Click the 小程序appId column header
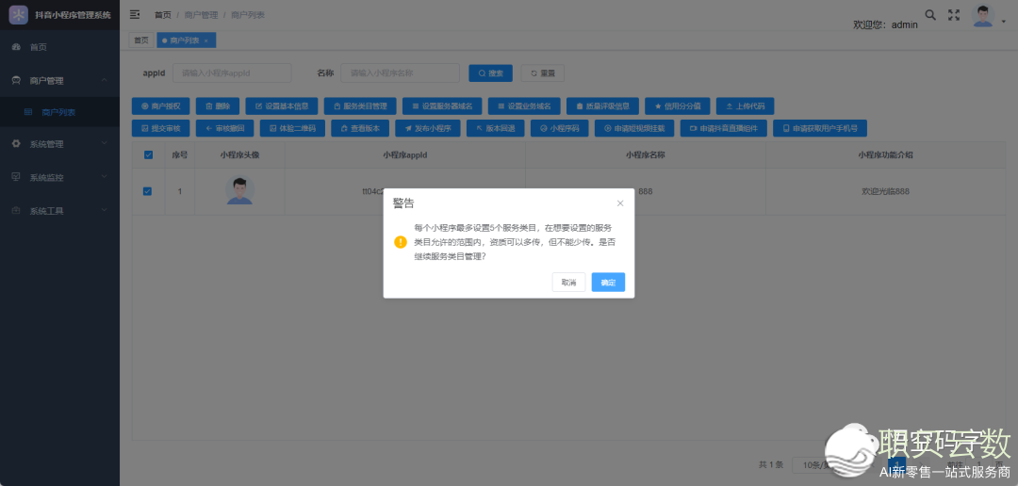Image resolution: width=1018 pixels, height=486 pixels. [x=405, y=155]
